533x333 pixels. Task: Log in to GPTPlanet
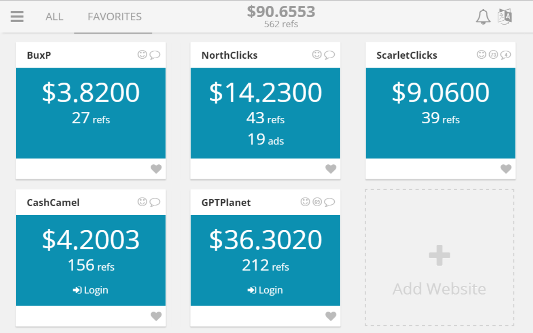pyautogui.click(x=265, y=290)
